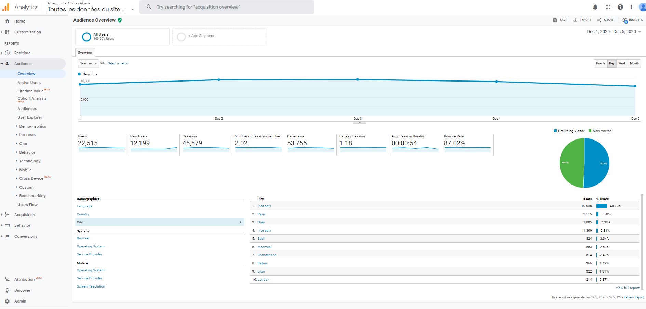Open the Sessions metric dropdown
The height and width of the screenshot is (309, 646).
click(88, 63)
